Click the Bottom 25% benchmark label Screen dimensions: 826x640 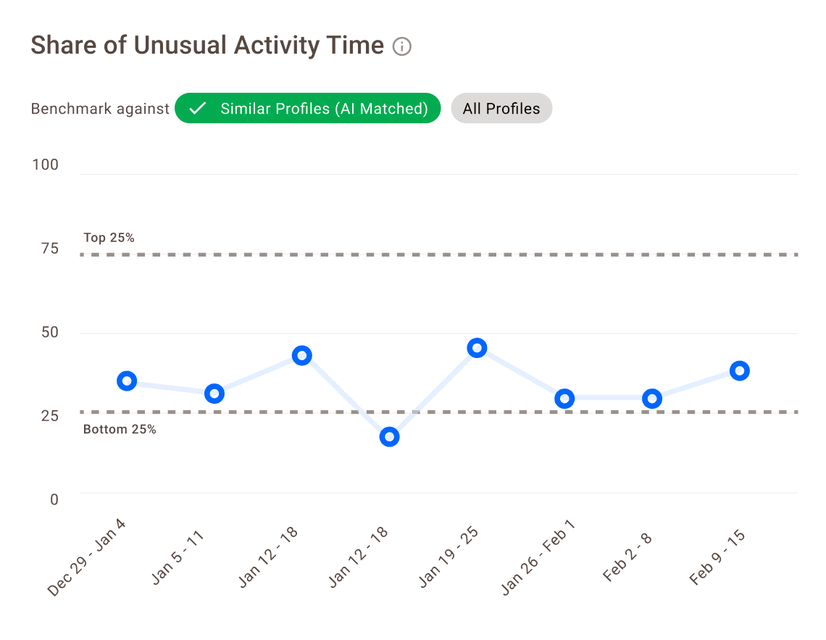pos(120,429)
